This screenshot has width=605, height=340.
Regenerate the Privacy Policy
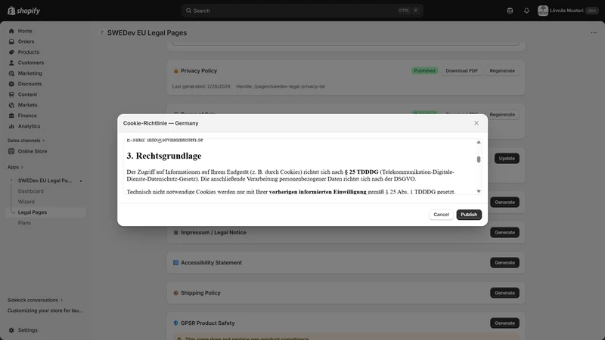[502, 70]
